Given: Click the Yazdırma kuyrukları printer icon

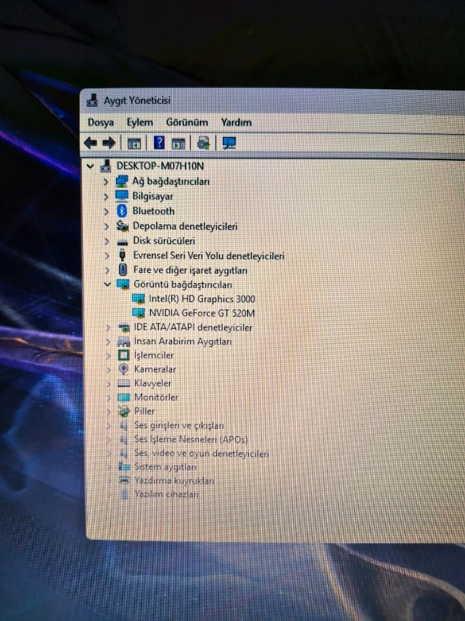Looking at the screenshot, I should (124, 481).
